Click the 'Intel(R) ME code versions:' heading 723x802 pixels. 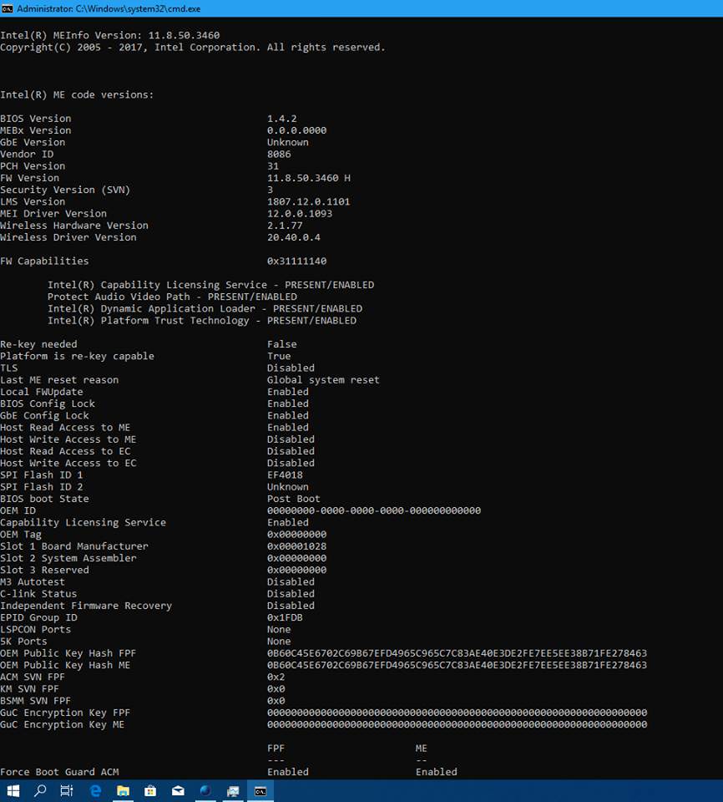[77, 94]
